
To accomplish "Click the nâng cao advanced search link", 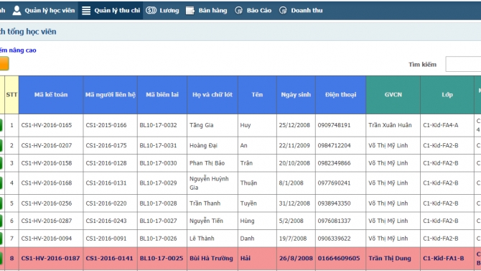I will point(18,50).
